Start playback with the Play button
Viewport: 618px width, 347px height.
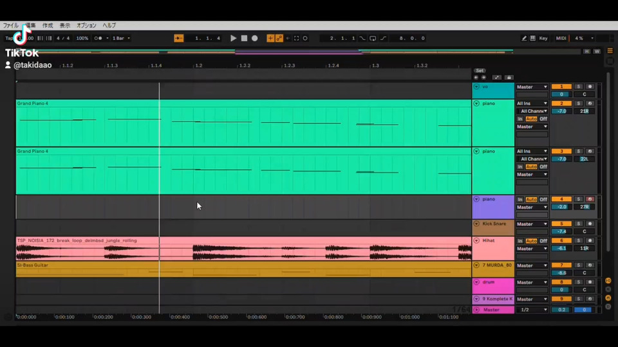tap(233, 38)
